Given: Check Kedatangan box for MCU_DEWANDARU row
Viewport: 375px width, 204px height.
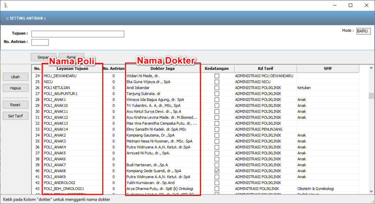Looking at the screenshot, I should click(x=217, y=76).
